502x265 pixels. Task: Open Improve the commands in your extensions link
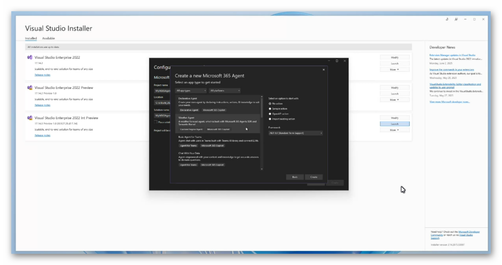tap(452, 69)
